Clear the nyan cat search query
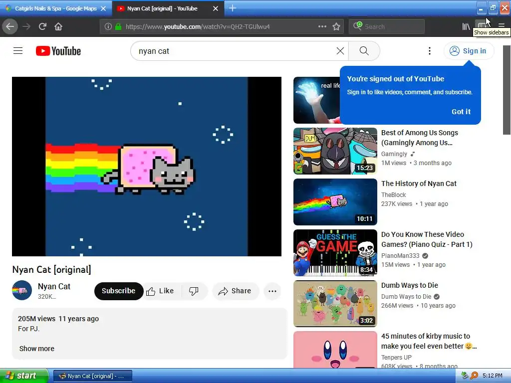Screen dimensions: 511x383 [x=340, y=51]
